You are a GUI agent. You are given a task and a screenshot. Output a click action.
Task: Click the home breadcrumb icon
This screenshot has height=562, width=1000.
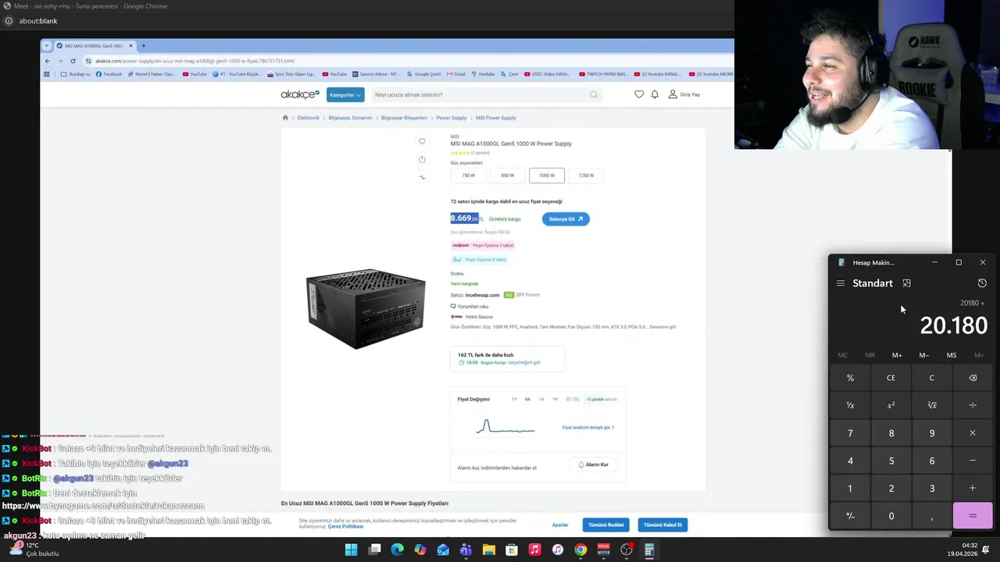coord(285,118)
